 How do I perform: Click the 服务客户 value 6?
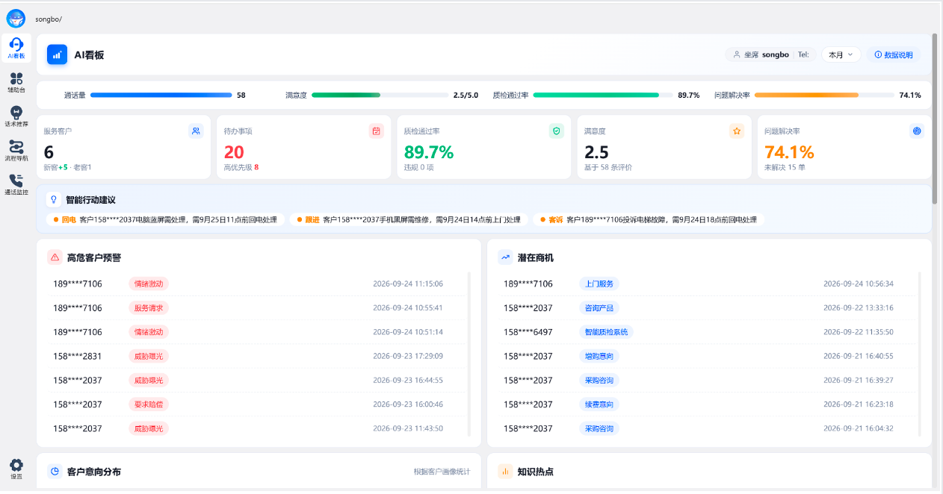point(49,152)
